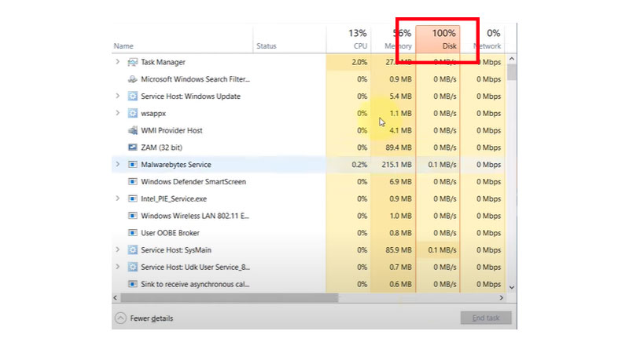The height and width of the screenshot is (353, 629).
Task: Select the User OOBE Broker name
Action: point(170,233)
